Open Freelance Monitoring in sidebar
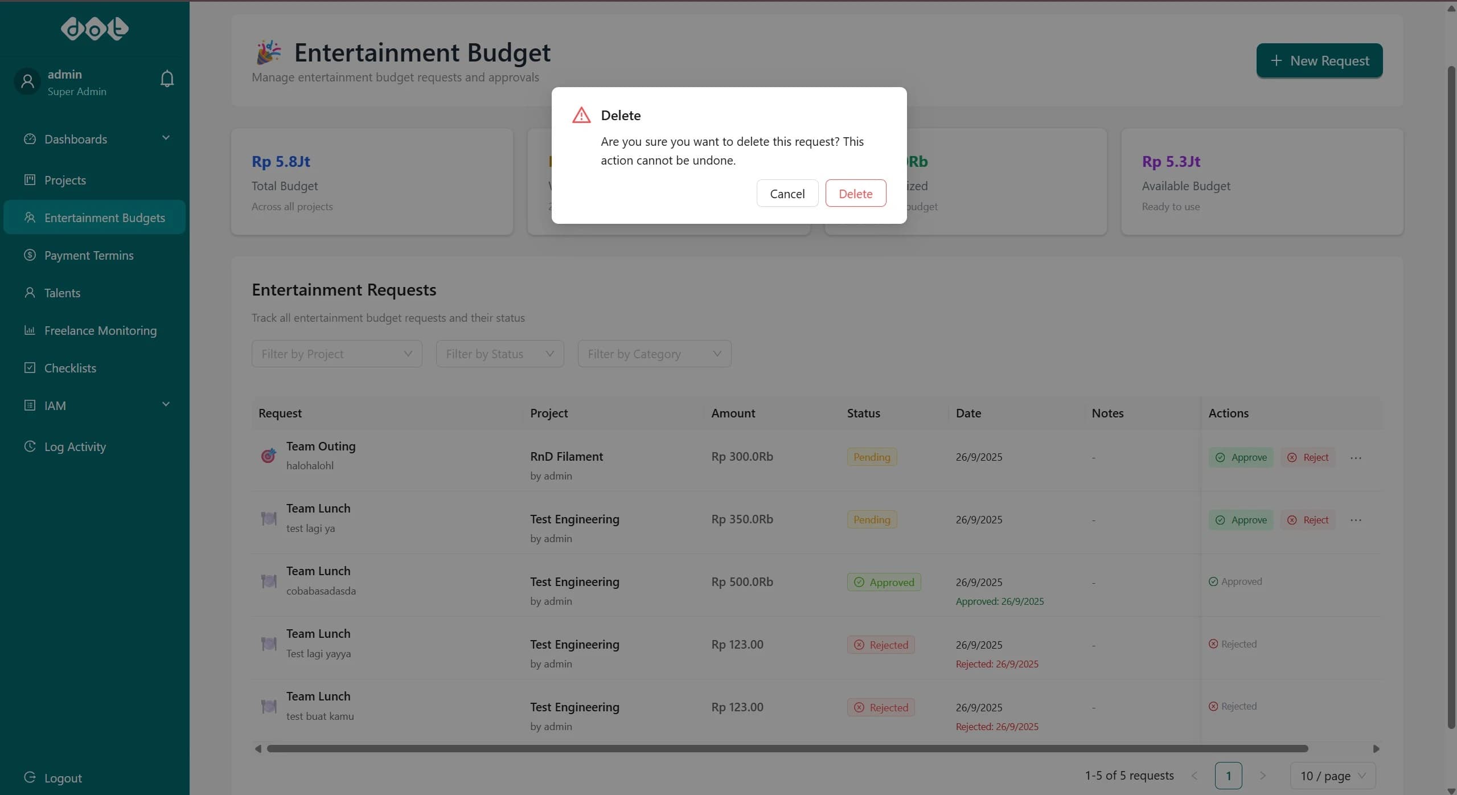The height and width of the screenshot is (795, 1457). point(100,330)
